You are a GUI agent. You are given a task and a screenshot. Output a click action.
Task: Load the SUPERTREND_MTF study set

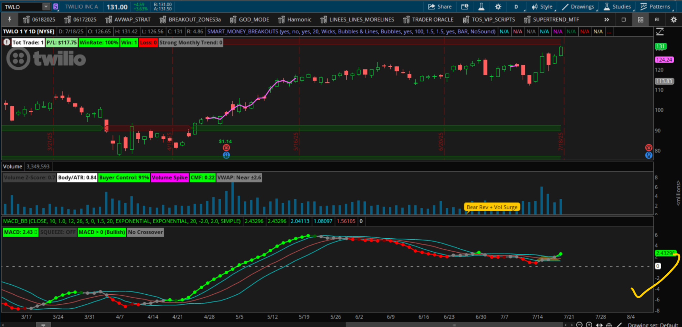pos(552,19)
